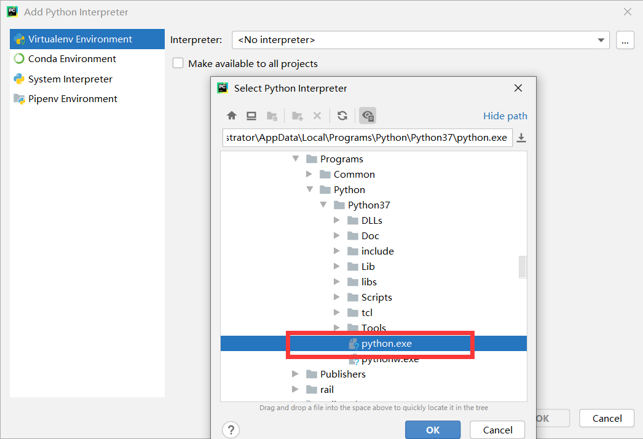Select Virtualenv Environment in sidebar

tap(87, 39)
